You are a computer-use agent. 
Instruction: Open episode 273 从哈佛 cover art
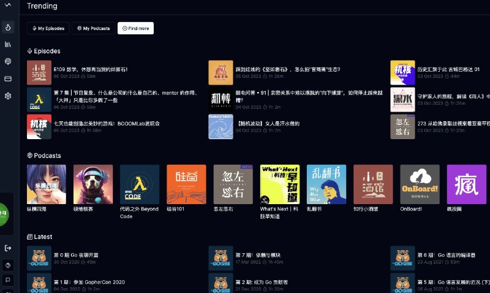click(x=402, y=127)
